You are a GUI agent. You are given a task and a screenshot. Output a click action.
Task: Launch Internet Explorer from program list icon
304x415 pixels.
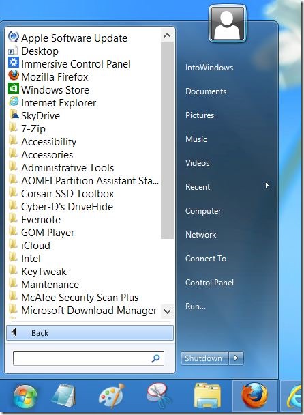(13, 102)
